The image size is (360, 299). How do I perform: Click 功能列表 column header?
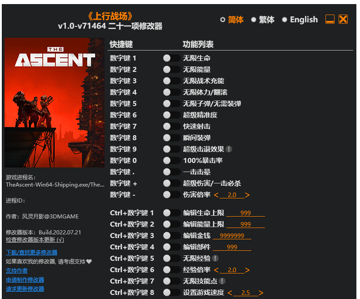point(198,44)
